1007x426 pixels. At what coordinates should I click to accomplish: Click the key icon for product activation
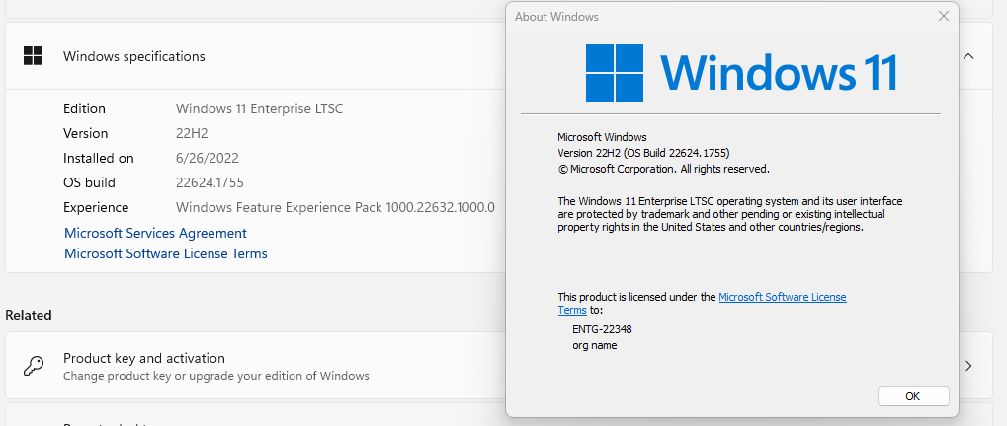coord(34,366)
